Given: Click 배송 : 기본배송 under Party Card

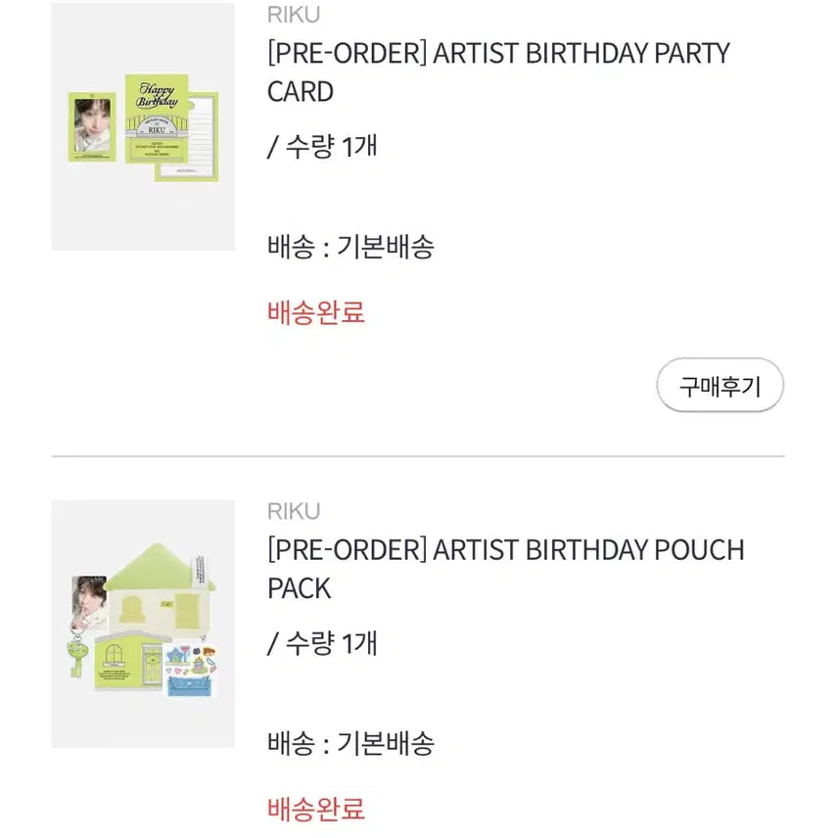Looking at the screenshot, I should [350, 246].
